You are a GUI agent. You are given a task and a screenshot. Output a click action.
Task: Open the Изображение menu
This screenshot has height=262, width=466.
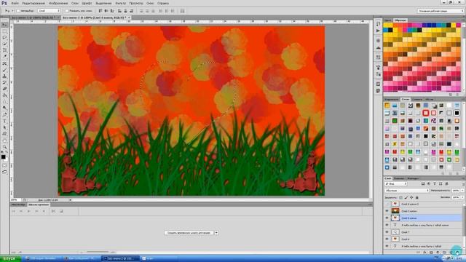point(58,3)
